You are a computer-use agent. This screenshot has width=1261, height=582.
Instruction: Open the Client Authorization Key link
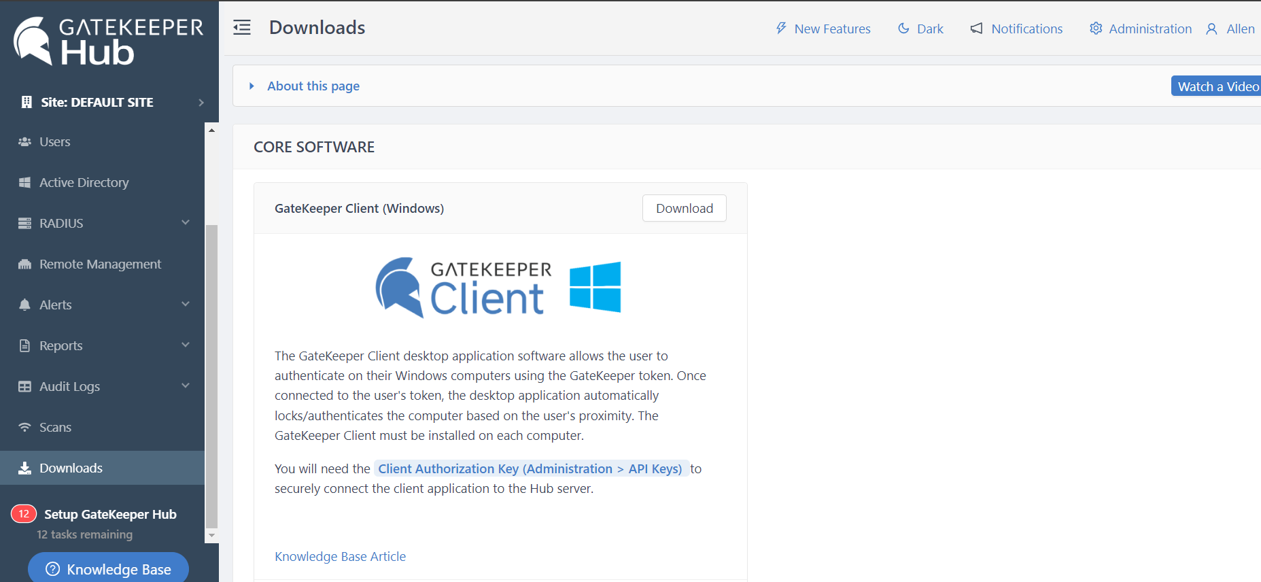point(530,469)
